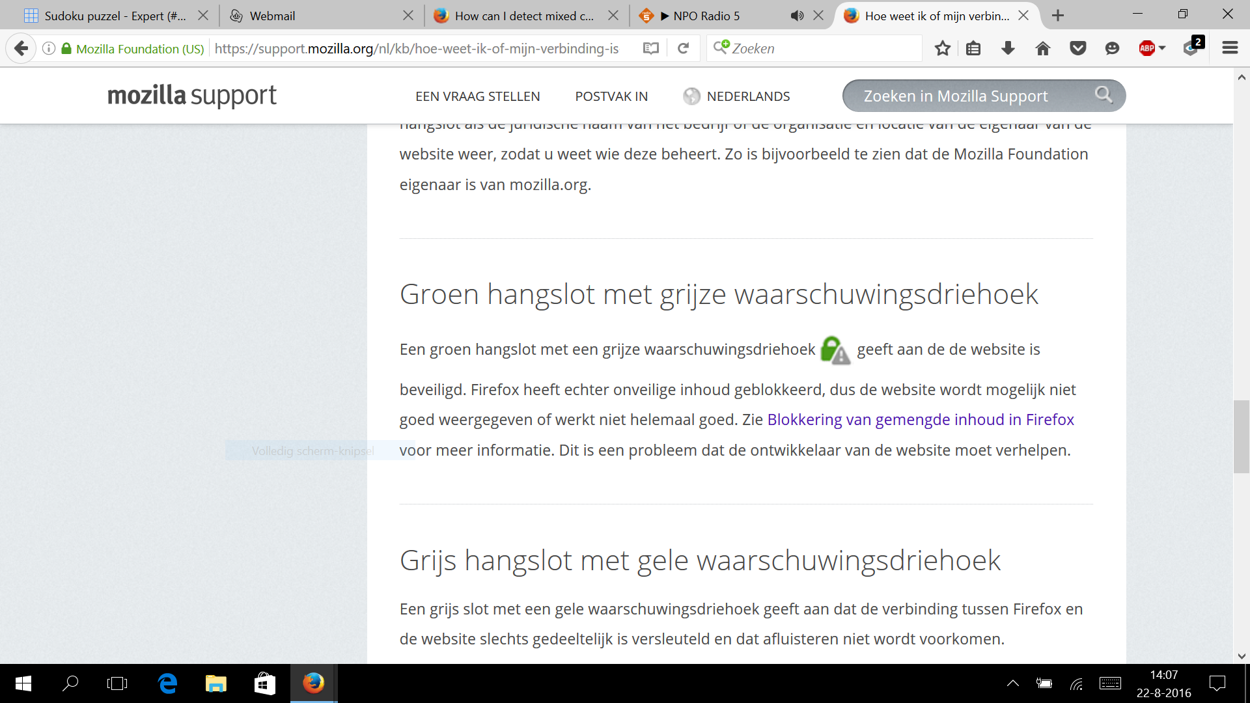Click the page scrollbar up arrow
Screen dimensions: 1250x703
click(x=1242, y=77)
